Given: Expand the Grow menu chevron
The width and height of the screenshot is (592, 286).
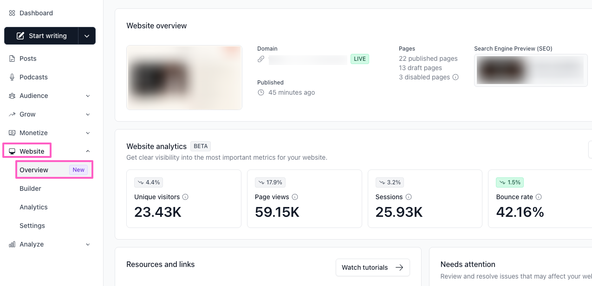Looking at the screenshot, I should [x=88, y=114].
